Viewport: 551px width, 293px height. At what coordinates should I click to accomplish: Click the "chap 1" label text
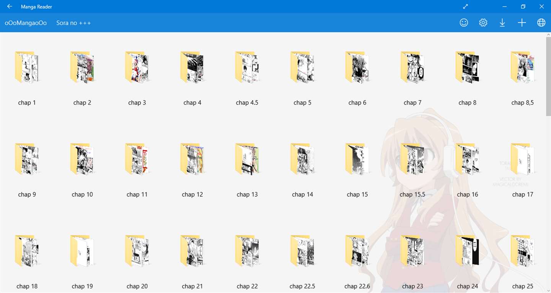click(27, 102)
